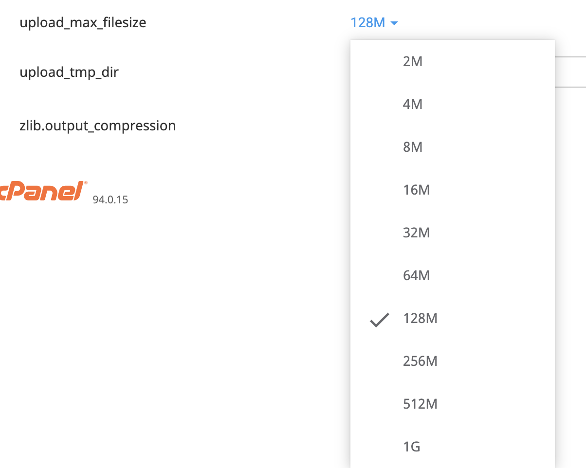The width and height of the screenshot is (586, 468).
Task: Click the upload_tmp_dir label
Action: point(69,72)
